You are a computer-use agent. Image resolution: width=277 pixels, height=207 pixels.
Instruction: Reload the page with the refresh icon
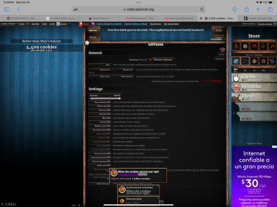click(202, 9)
